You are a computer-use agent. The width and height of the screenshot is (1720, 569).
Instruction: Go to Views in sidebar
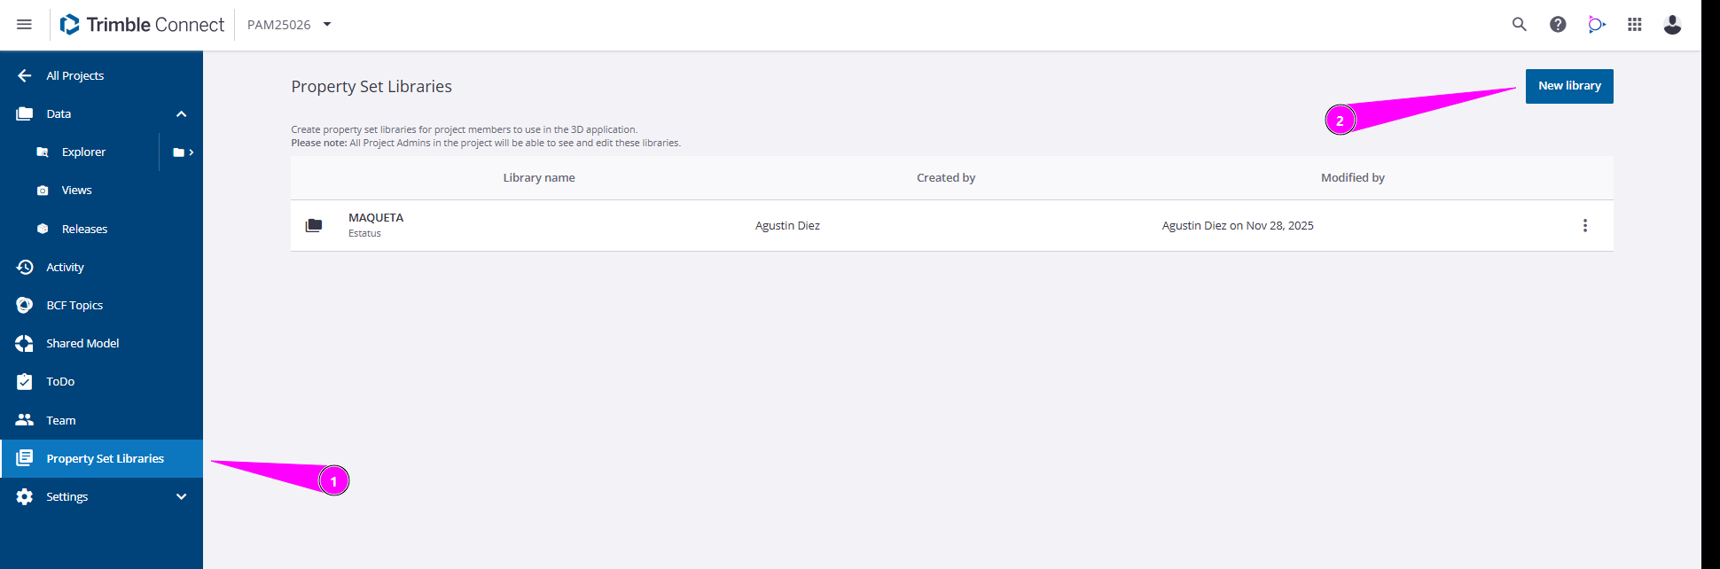click(76, 191)
